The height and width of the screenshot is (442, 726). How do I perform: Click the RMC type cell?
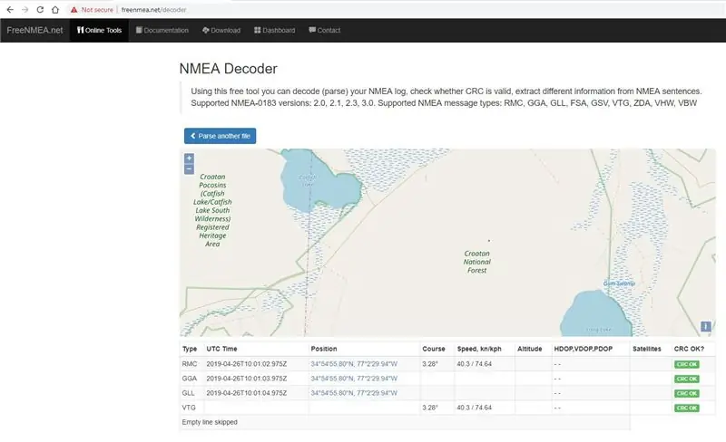click(190, 364)
